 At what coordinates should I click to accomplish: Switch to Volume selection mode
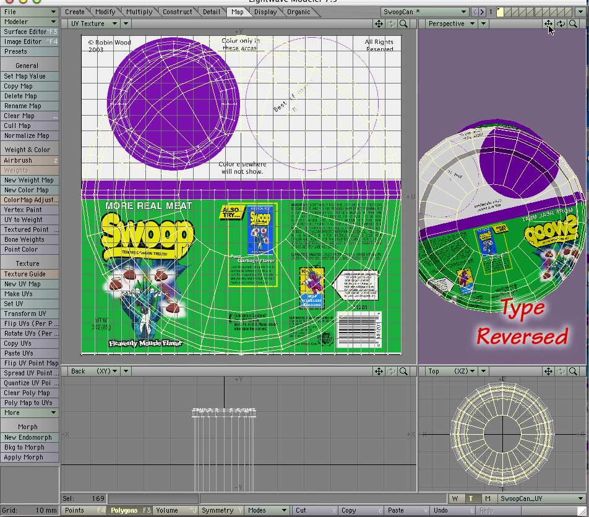176,510
